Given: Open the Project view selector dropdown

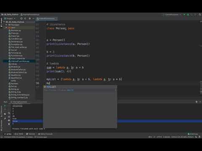Looking at the screenshot, I should click(x=10, y=18).
